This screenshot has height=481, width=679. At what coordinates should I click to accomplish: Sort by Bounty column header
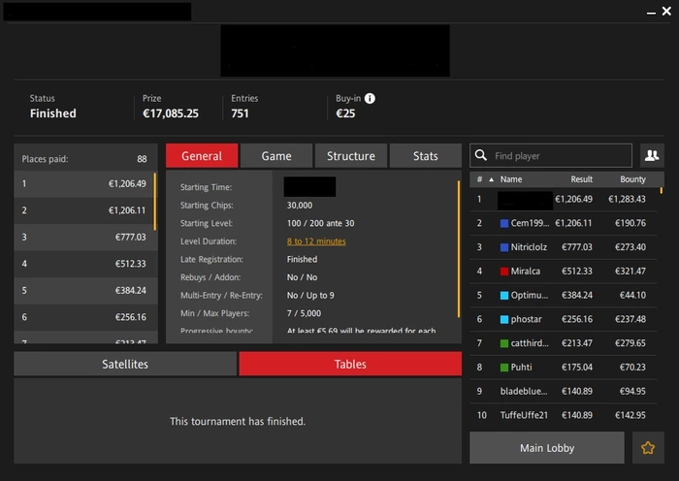click(x=632, y=179)
